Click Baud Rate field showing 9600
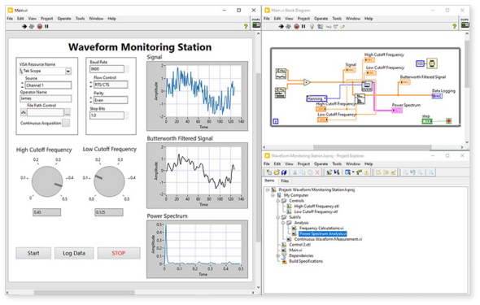This screenshot has width=480, height=305. click(107, 69)
